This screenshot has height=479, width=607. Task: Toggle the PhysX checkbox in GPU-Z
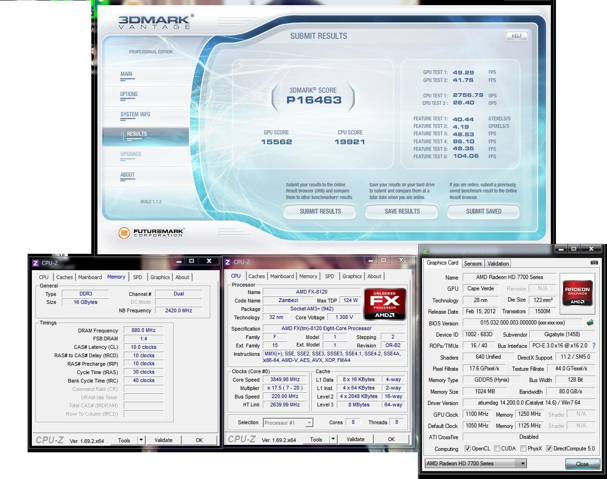click(523, 449)
